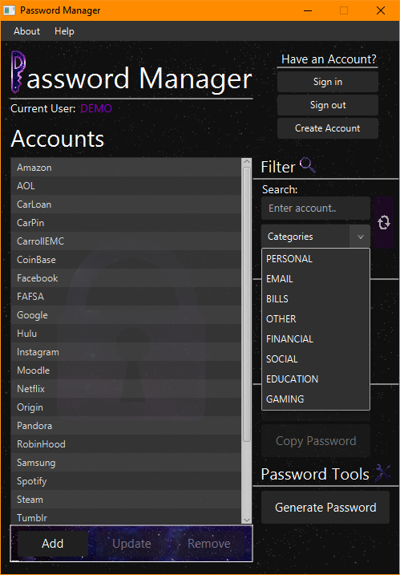This screenshot has width=400, height=575.
Task: Filter by EDUCATION category
Action: (316, 379)
